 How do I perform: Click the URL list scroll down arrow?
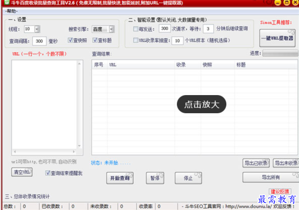pyautogui.click(x=79, y=146)
